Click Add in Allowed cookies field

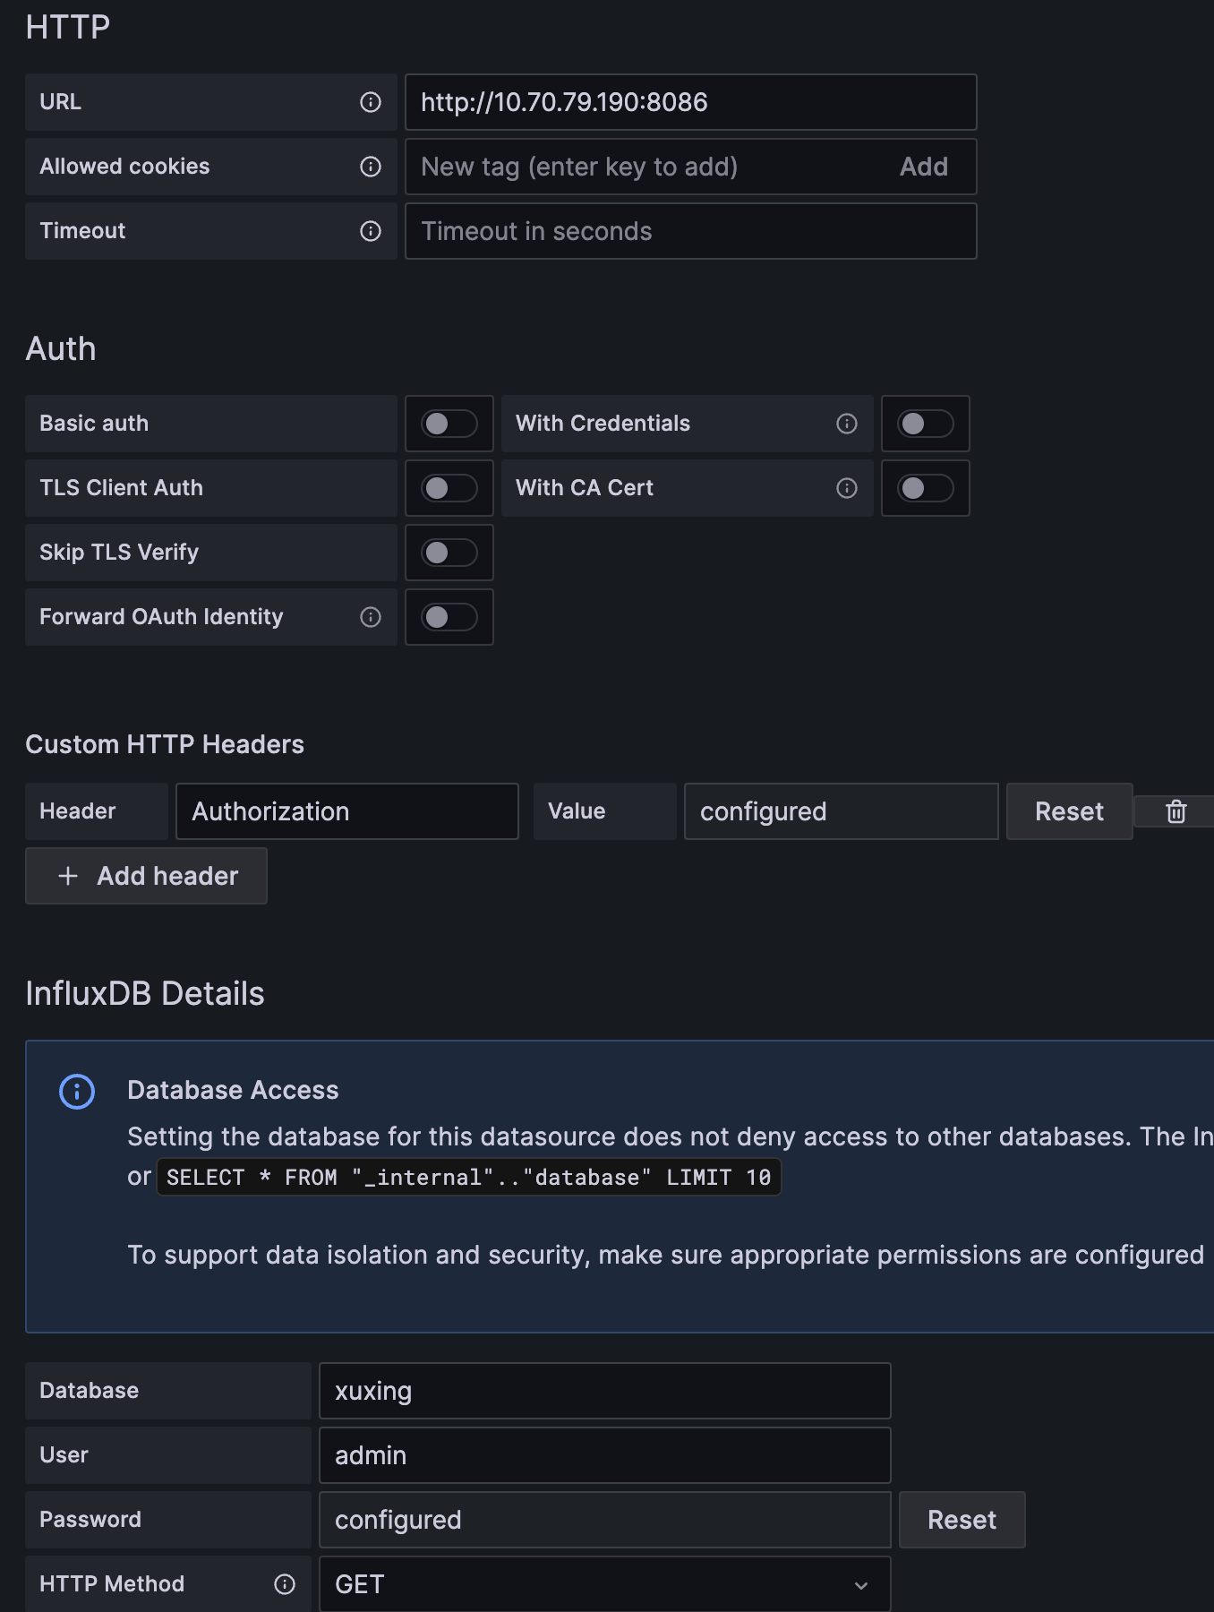(923, 167)
